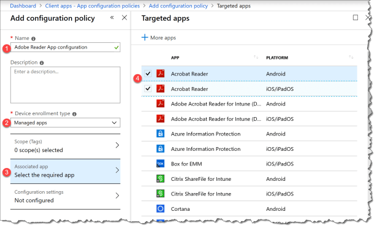Image resolution: width=377 pixels, height=228 pixels.
Task: Click the Box for EMM app icon
Action: [x=161, y=164]
